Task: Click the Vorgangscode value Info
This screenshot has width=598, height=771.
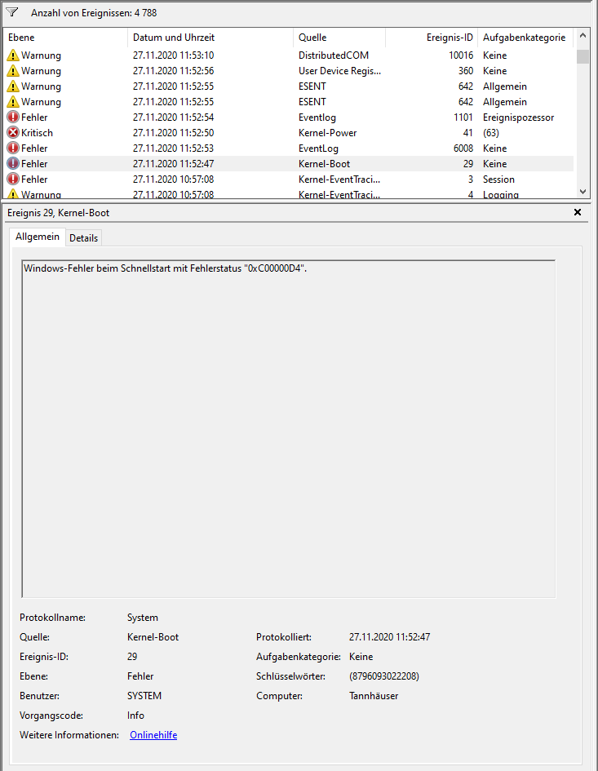Action: (x=135, y=715)
